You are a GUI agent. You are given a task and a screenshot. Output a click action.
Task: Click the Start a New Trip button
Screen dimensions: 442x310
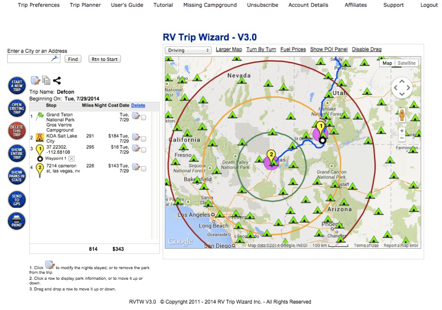[17, 85]
